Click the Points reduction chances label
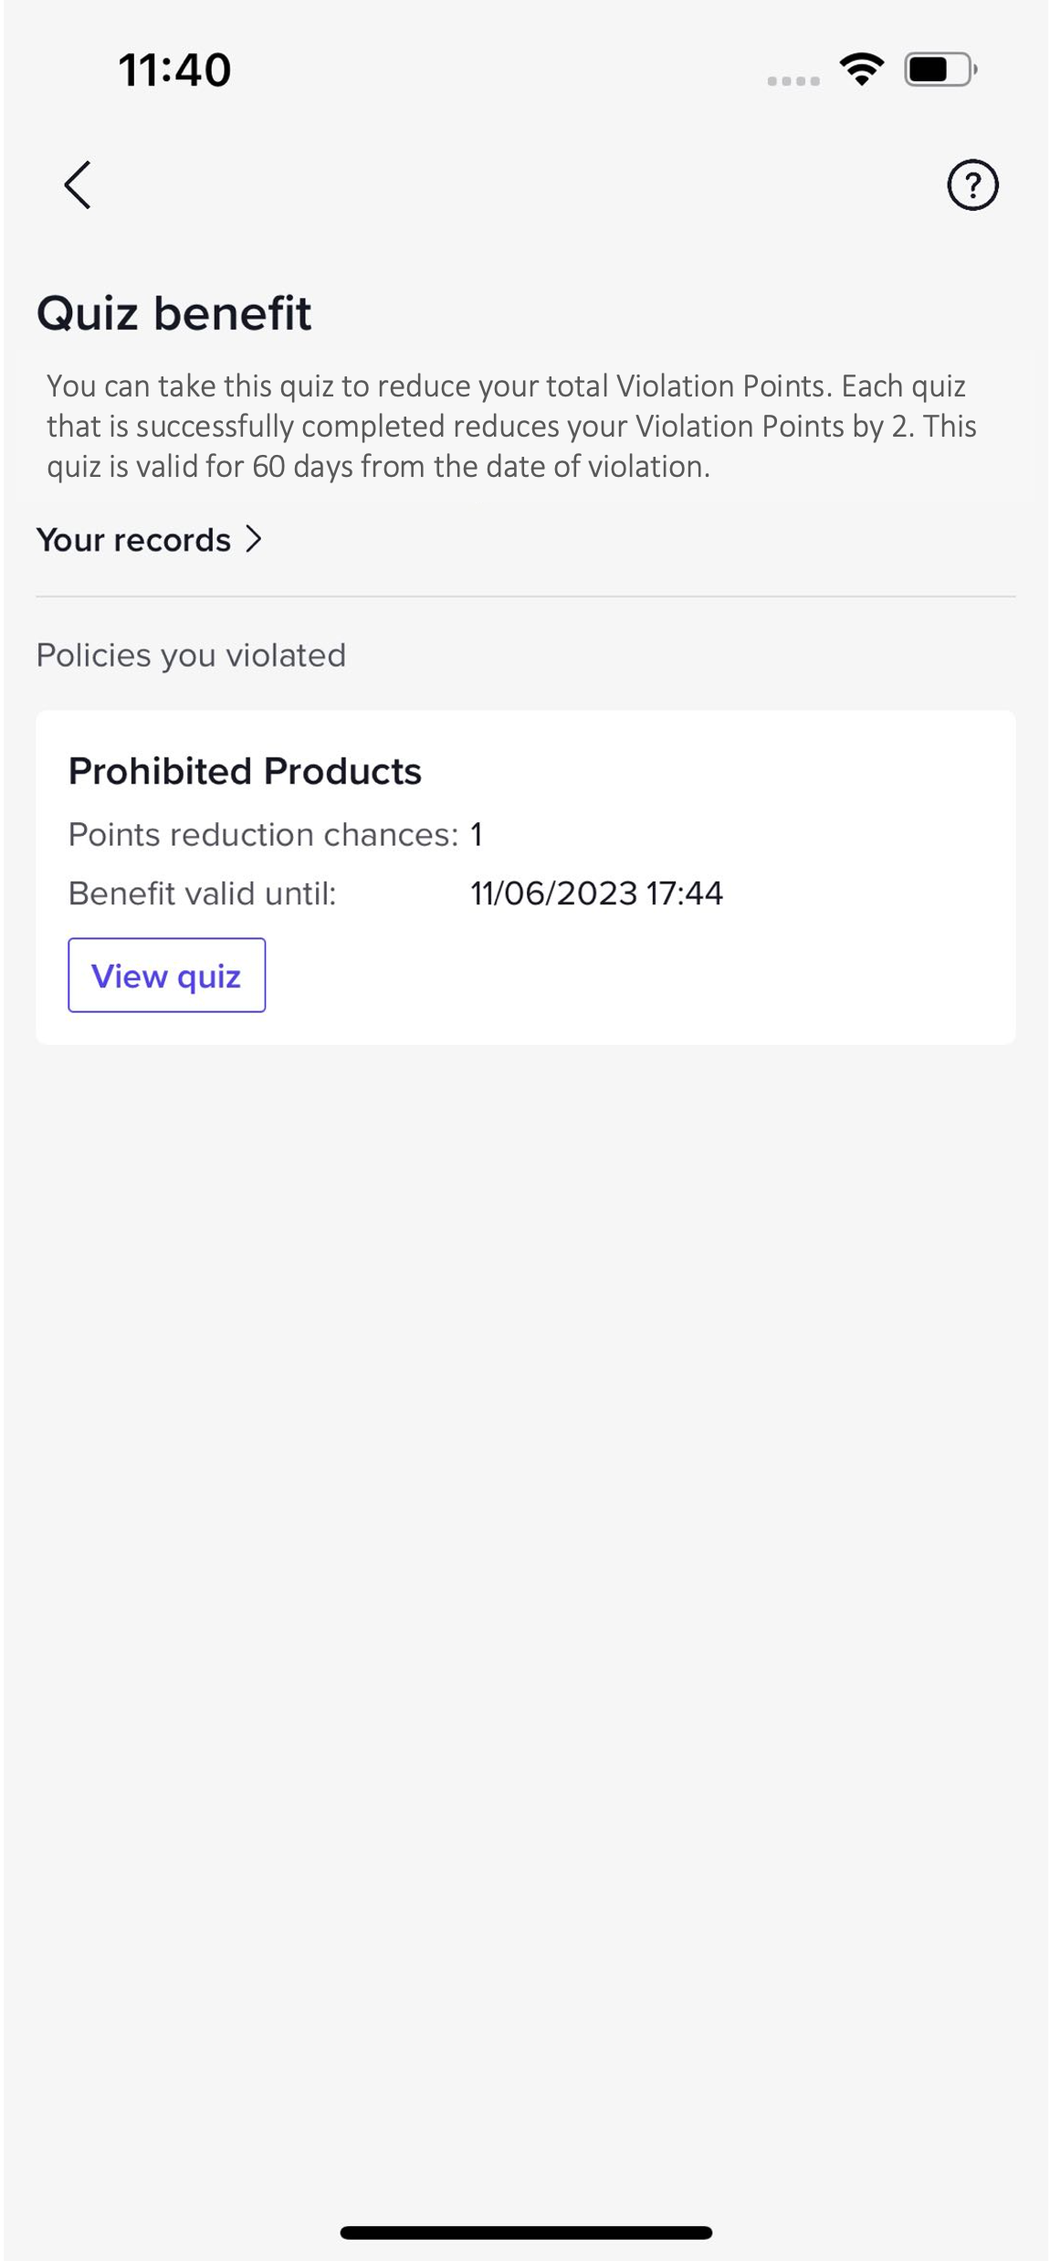This screenshot has width=1050, height=2261. coord(263,834)
